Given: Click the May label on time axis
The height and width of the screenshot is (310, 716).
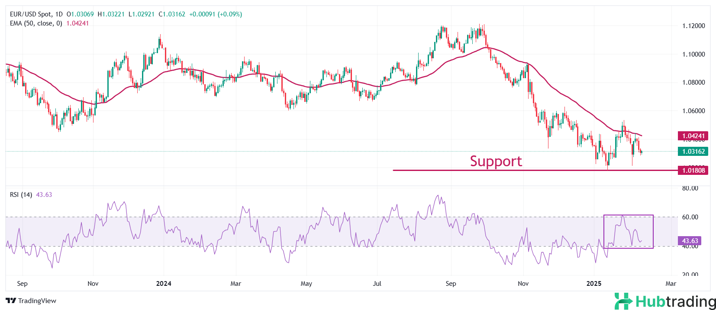Looking at the screenshot, I should (x=306, y=284).
